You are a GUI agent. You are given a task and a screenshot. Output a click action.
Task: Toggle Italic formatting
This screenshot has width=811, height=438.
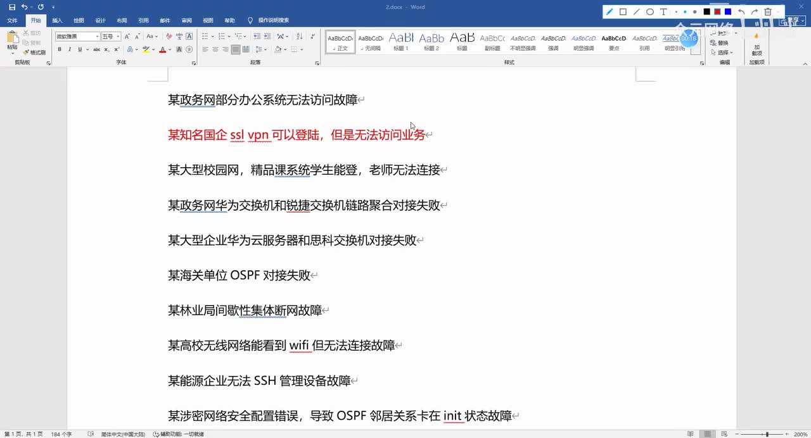coord(70,49)
